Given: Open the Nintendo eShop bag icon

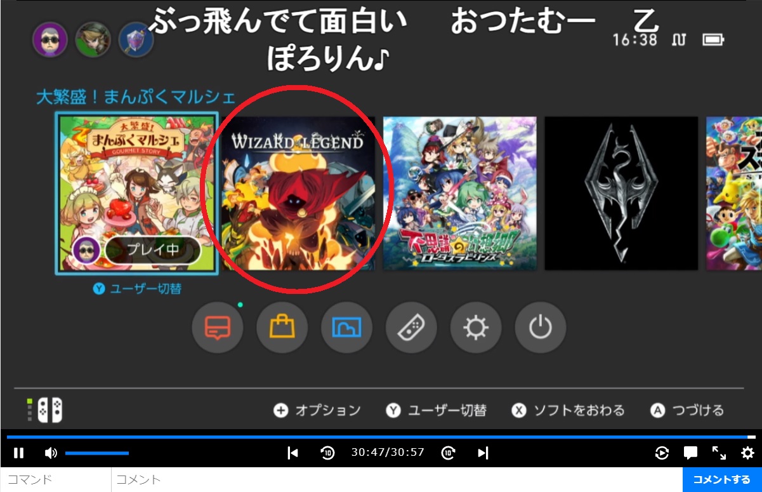Looking at the screenshot, I should pyautogui.click(x=282, y=328).
